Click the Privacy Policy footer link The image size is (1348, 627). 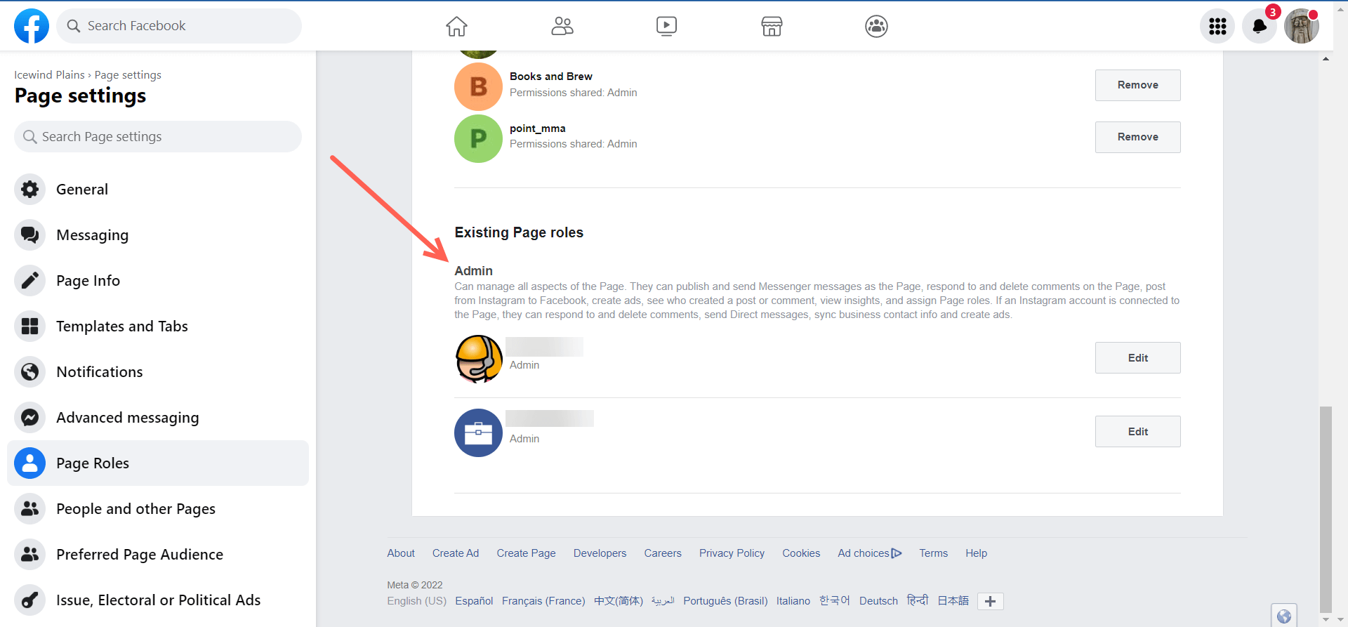732,553
